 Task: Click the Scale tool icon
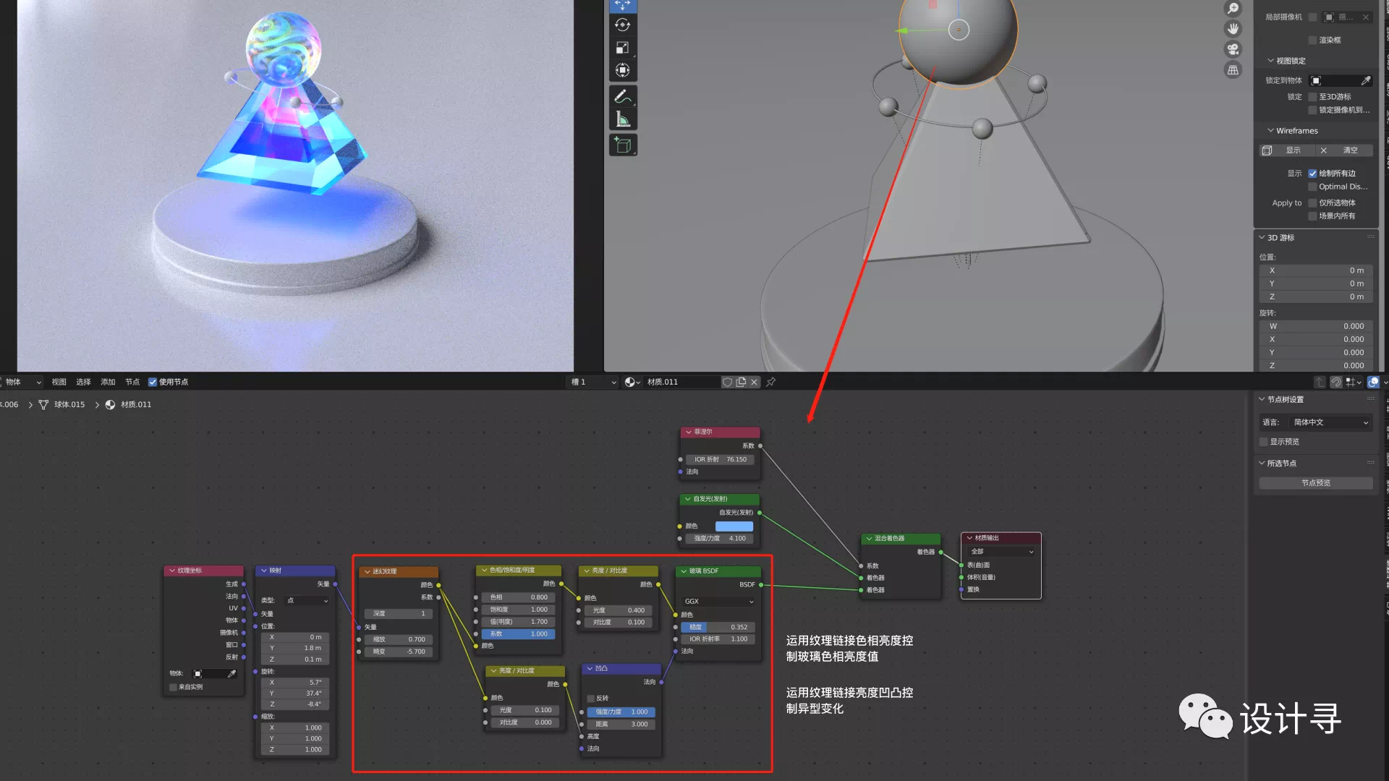621,48
